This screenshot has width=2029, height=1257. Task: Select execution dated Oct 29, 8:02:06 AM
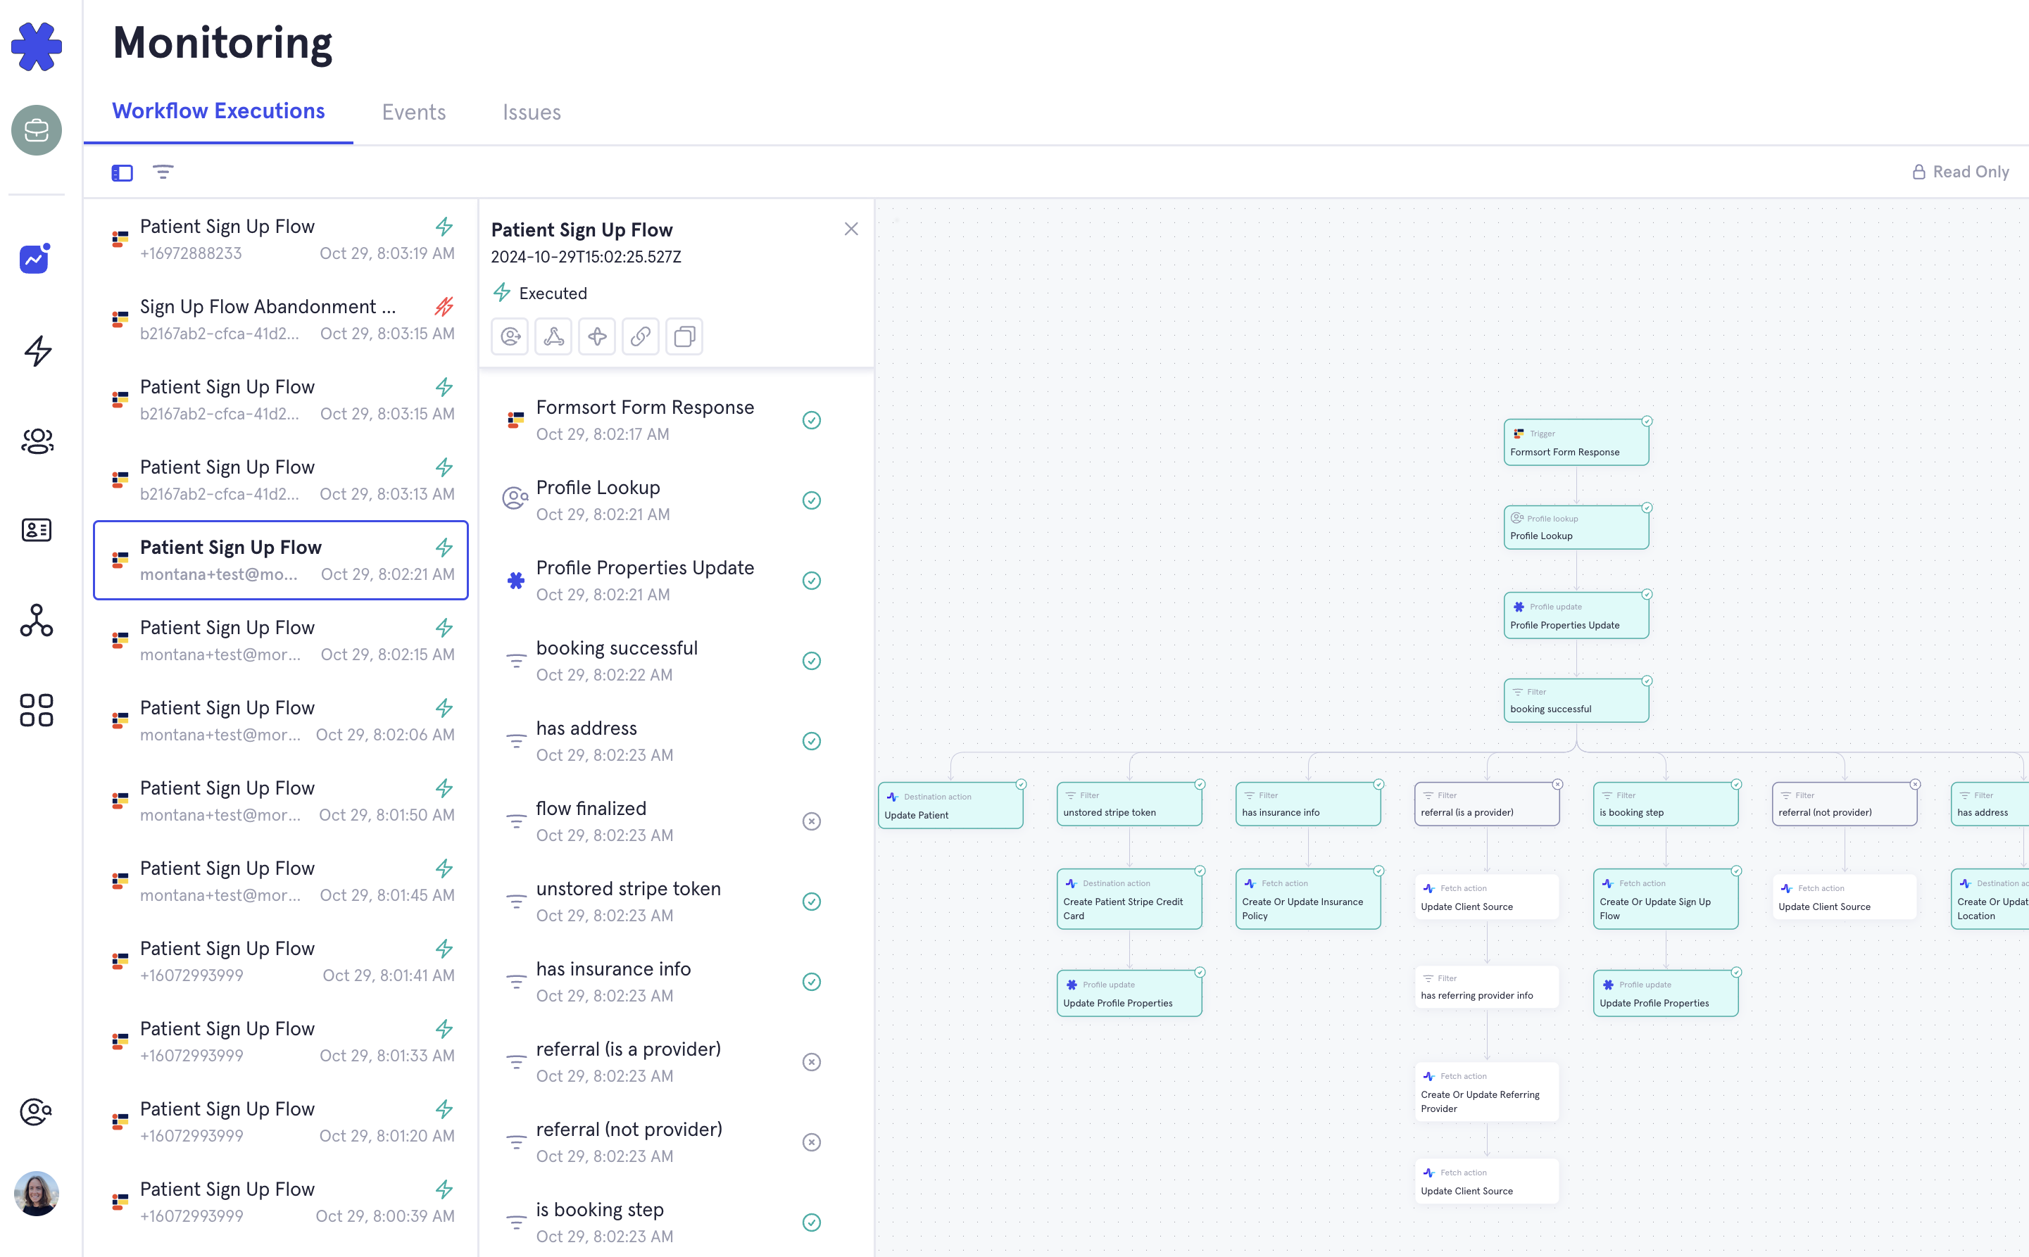[281, 721]
